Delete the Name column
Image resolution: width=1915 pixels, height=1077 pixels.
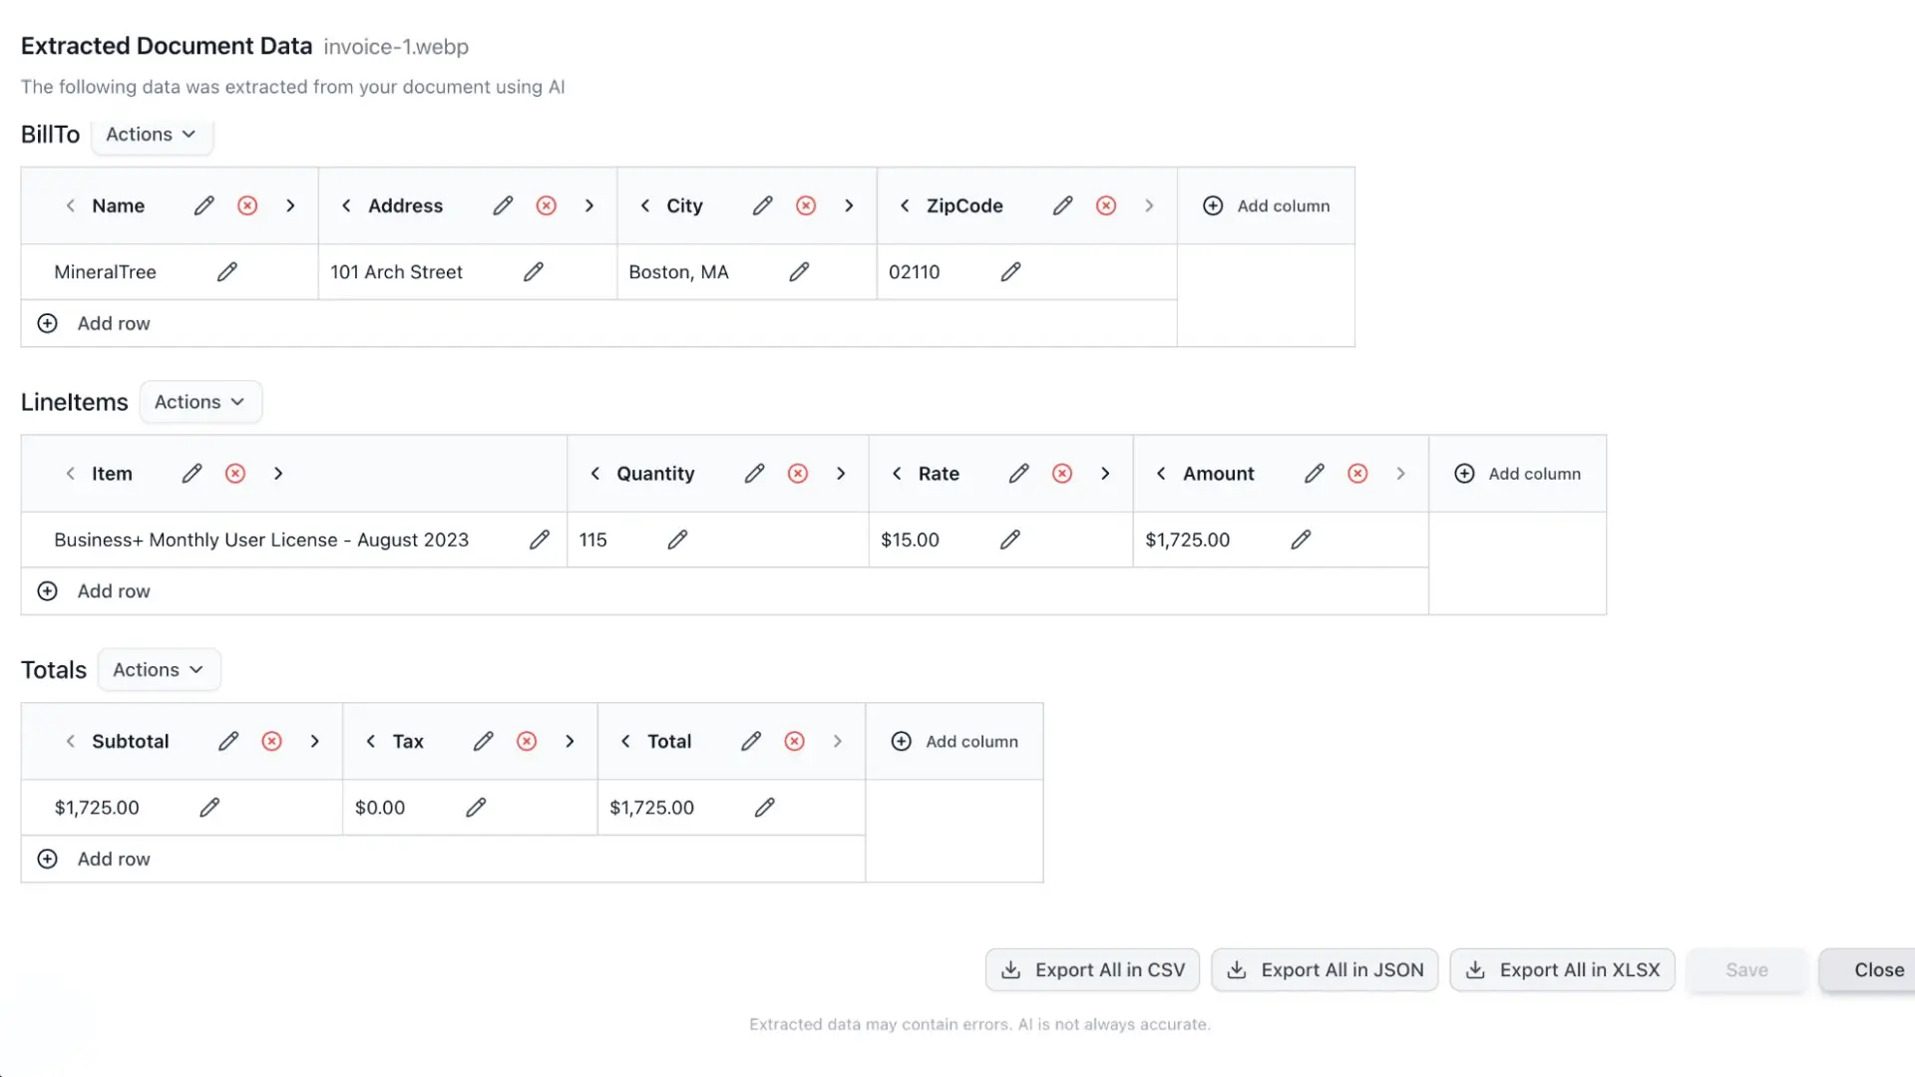(247, 205)
